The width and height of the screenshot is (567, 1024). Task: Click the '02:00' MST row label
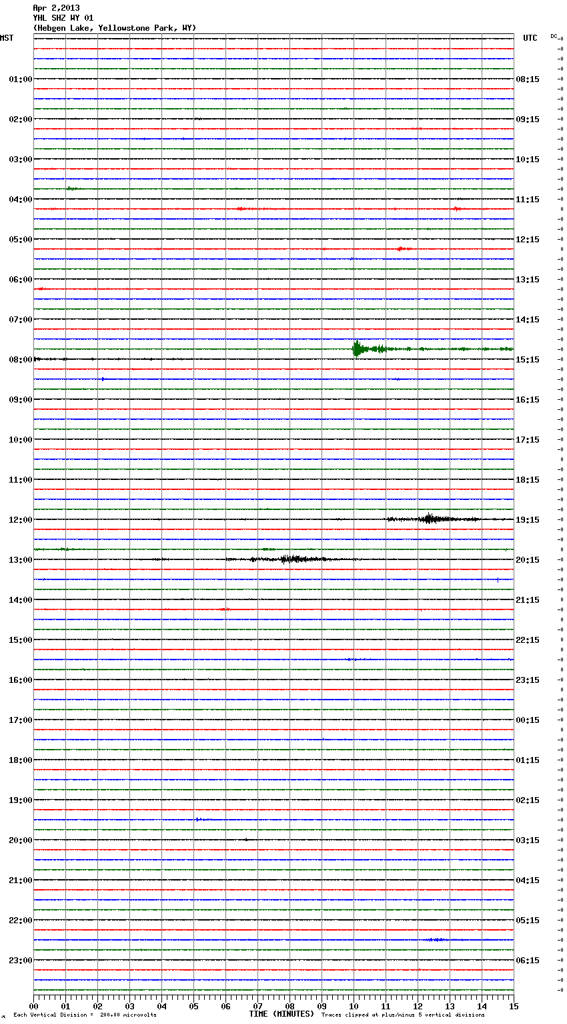tap(21, 119)
